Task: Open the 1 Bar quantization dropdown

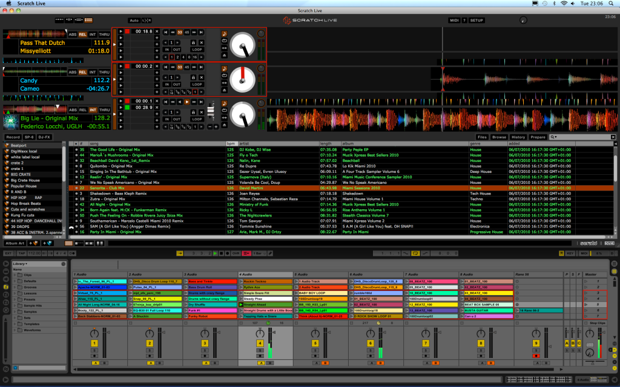Action: tap(258, 253)
